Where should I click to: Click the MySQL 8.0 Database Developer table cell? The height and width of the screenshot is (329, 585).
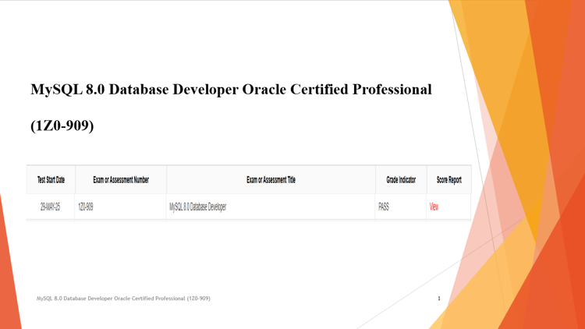pyautogui.click(x=198, y=207)
